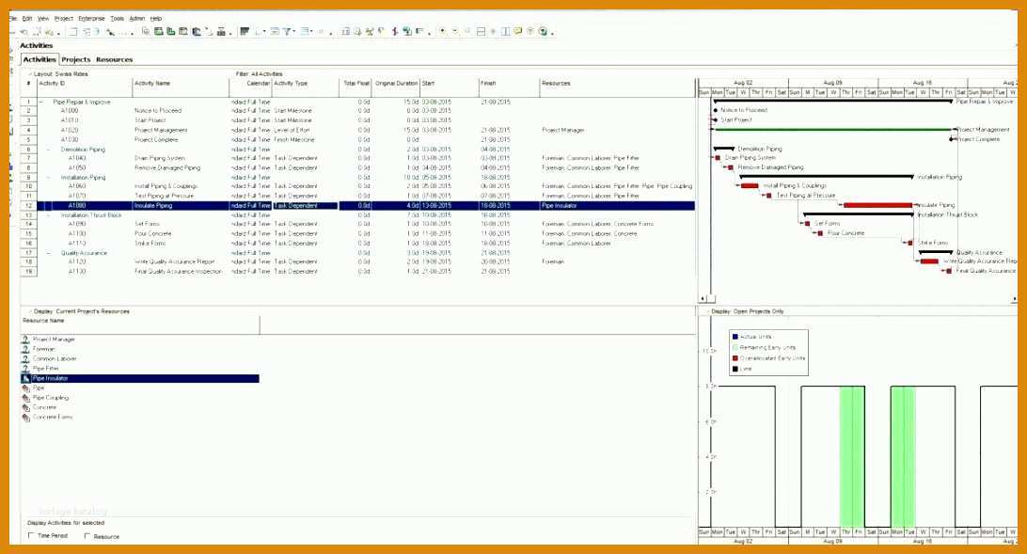1027x554 pixels.
Task: Enable the Resource checkbox
Action: click(87, 536)
